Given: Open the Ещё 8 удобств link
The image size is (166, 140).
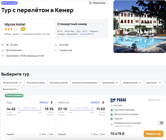Looking at the screenshot, I should [87, 34].
